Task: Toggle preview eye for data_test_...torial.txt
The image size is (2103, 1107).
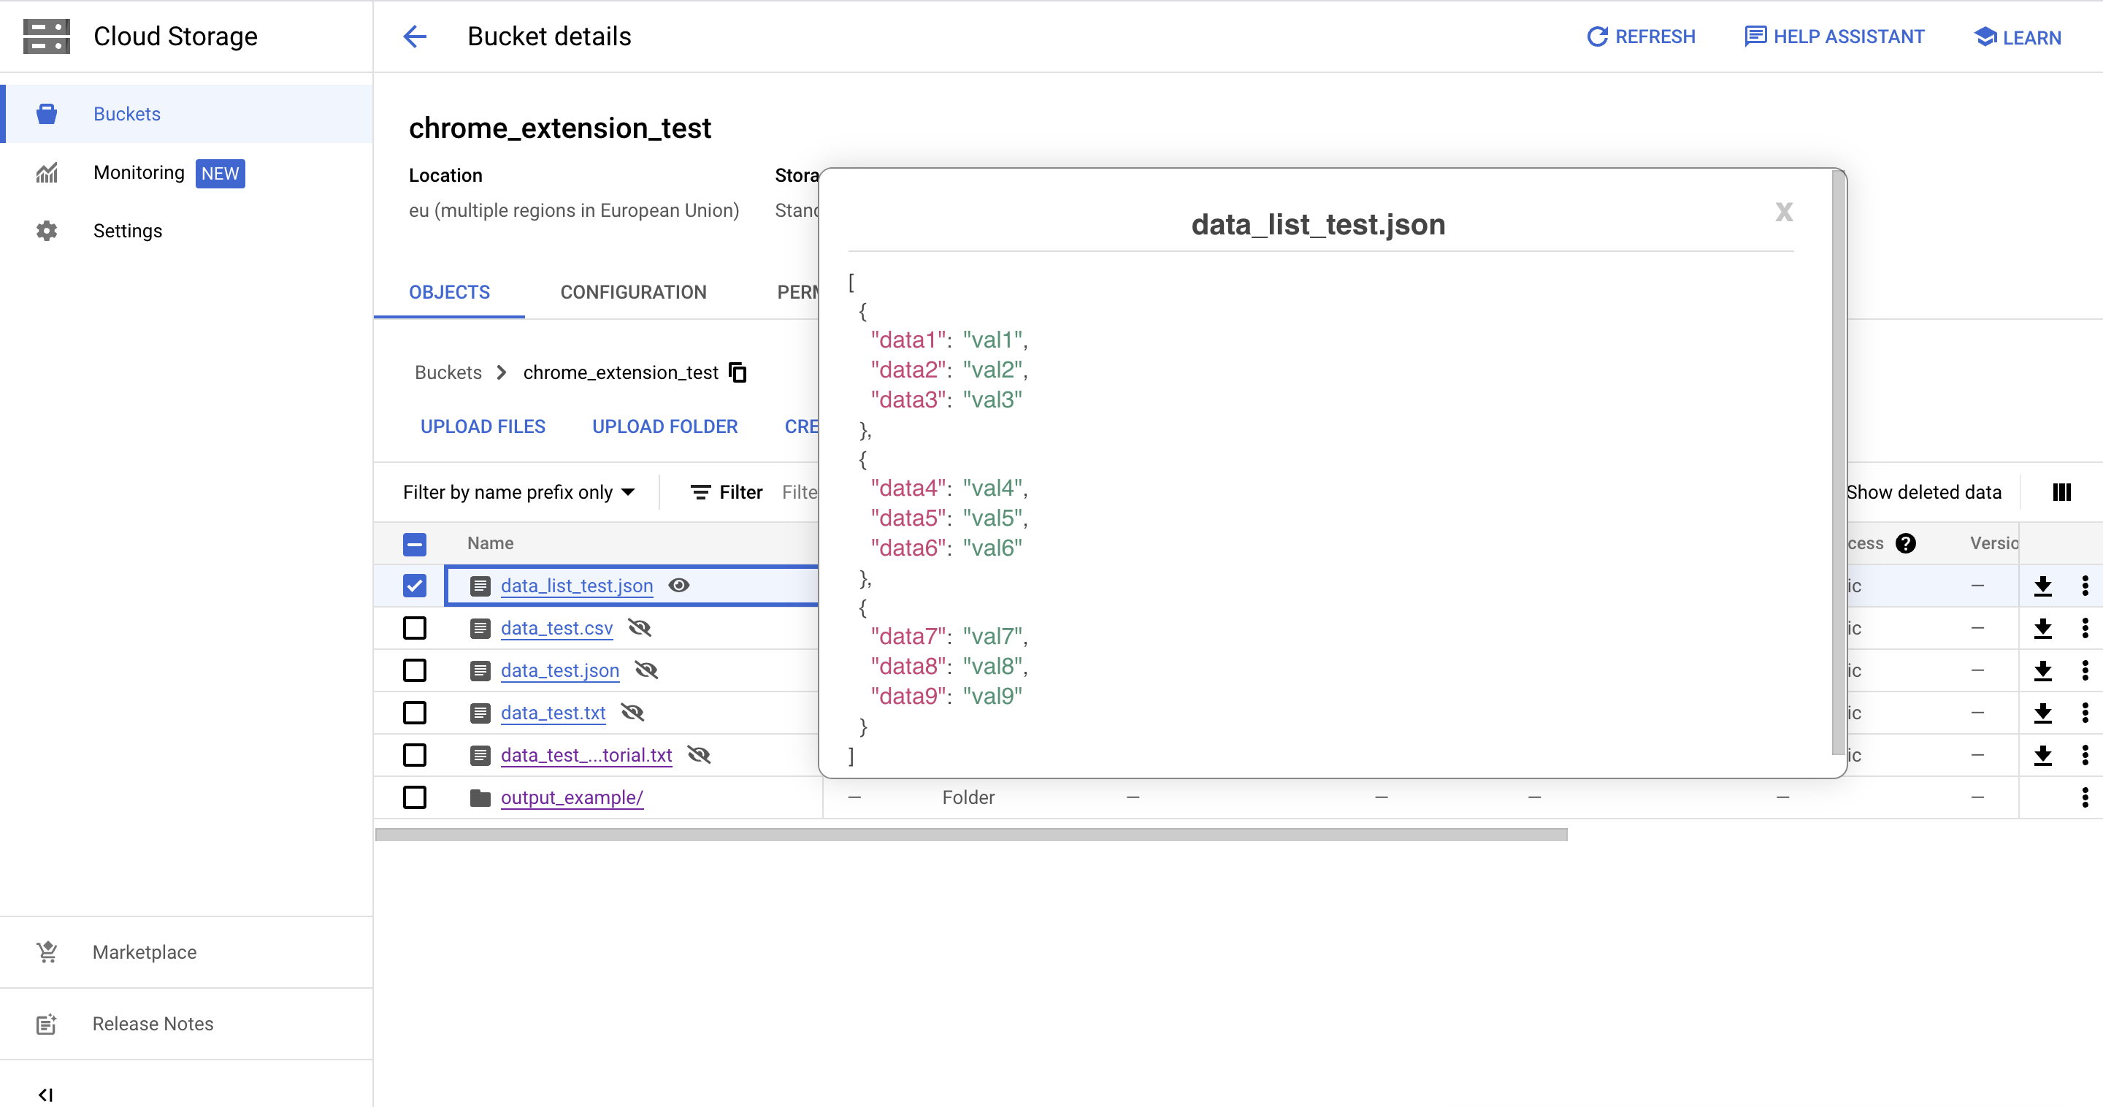Action: click(x=699, y=755)
